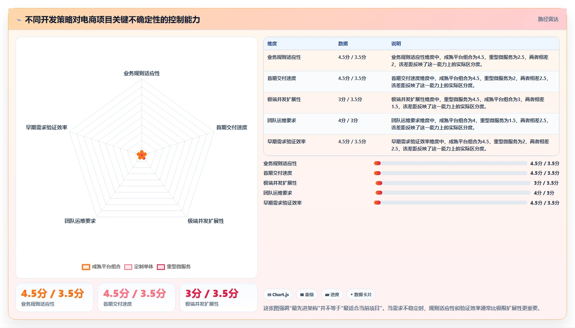Click the 团队运维要求 label in progress list
Image resolution: width=575 pixels, height=328 pixels.
(278, 193)
